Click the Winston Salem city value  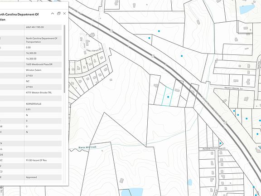(34, 70)
